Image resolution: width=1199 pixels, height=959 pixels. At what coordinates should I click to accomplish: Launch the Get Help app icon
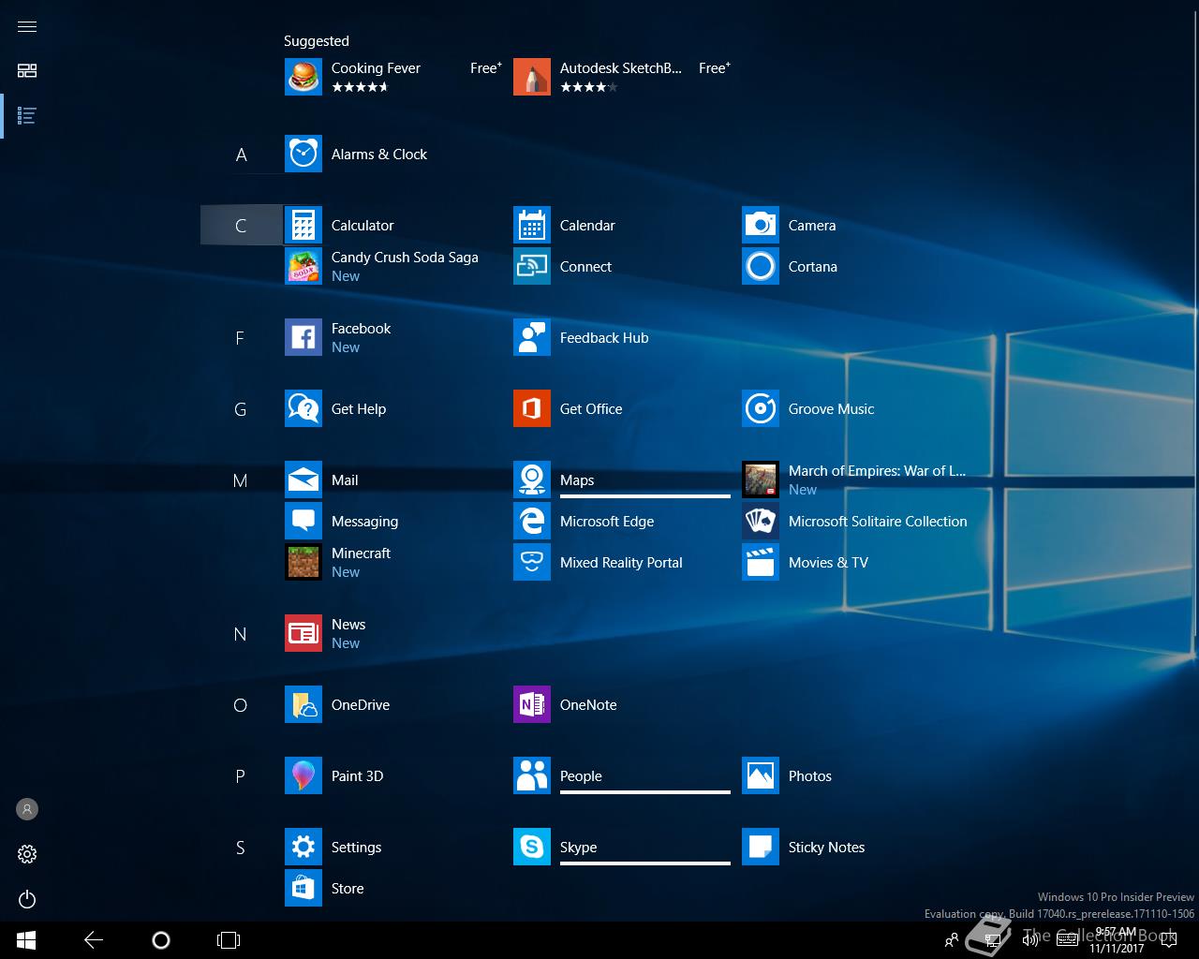tap(303, 408)
